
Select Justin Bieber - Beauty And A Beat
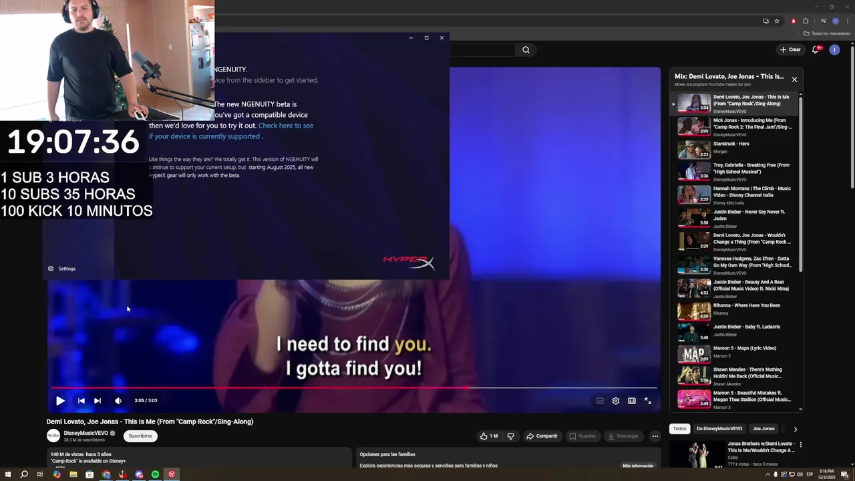(x=735, y=288)
